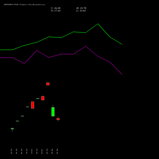Image resolution: width=159 pixels, height=159 pixels.
Task: Click the '26 Feb' date axis label
Action: tap(47, 151)
